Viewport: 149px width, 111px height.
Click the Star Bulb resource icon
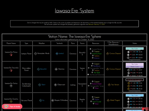click(x=92, y=72)
